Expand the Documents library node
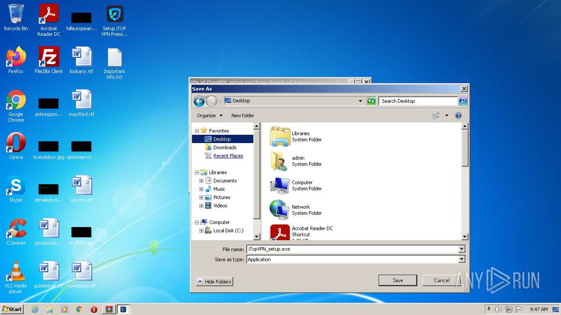The height and width of the screenshot is (315, 561). (201, 181)
